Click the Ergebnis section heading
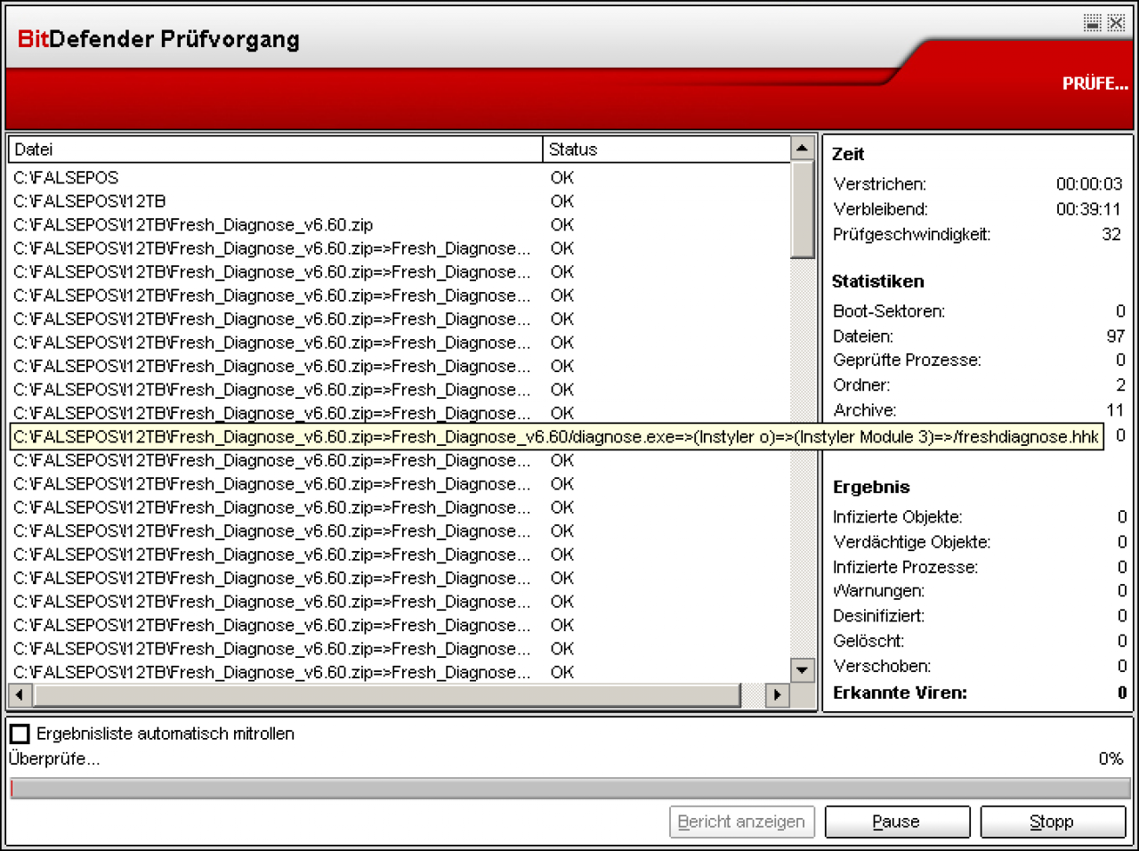1139x851 pixels. point(871,487)
